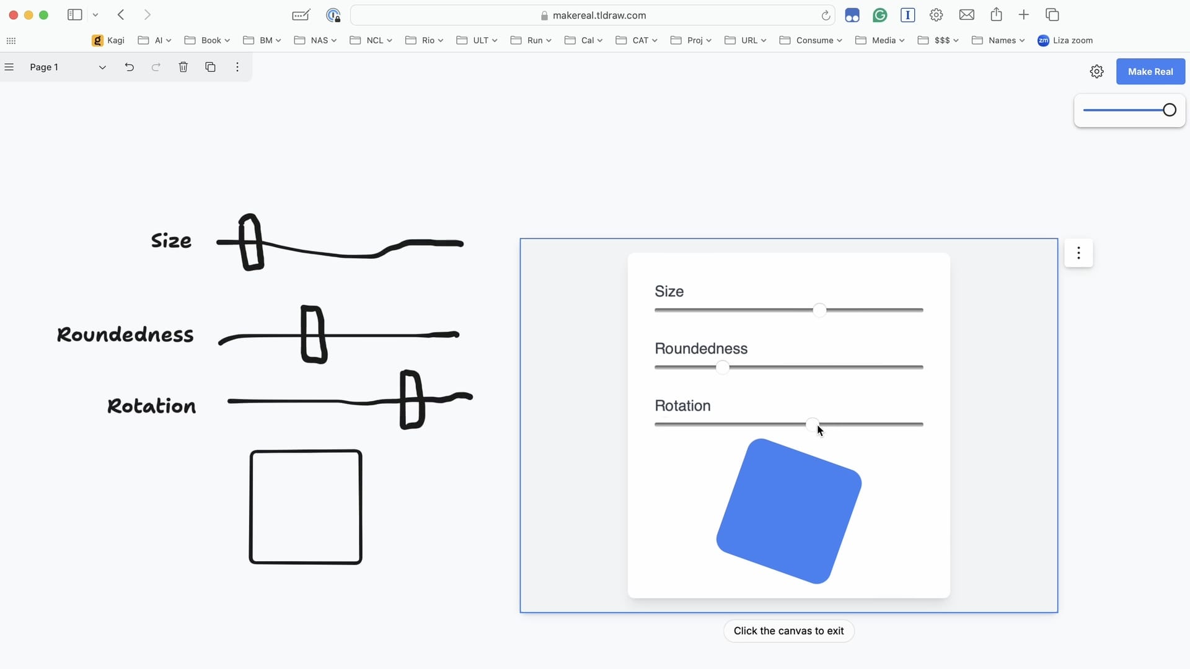Click the Liza zoom bookmark link
Screen dimensions: 1190x669
click(1065, 40)
